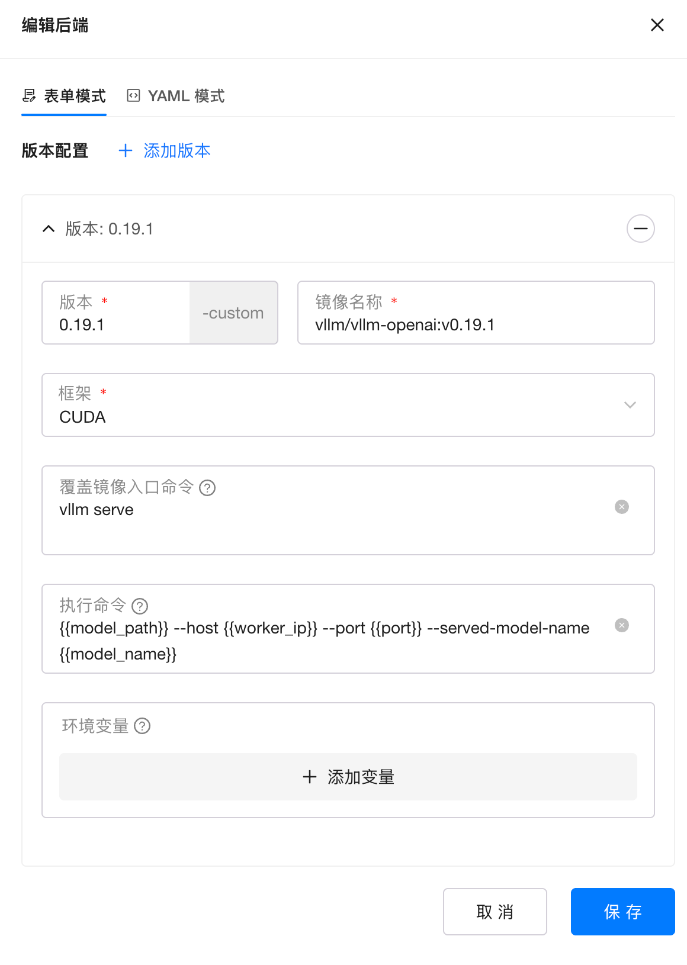
Task: Expand 框架 dropdown via arrow icon
Action: pyautogui.click(x=630, y=405)
